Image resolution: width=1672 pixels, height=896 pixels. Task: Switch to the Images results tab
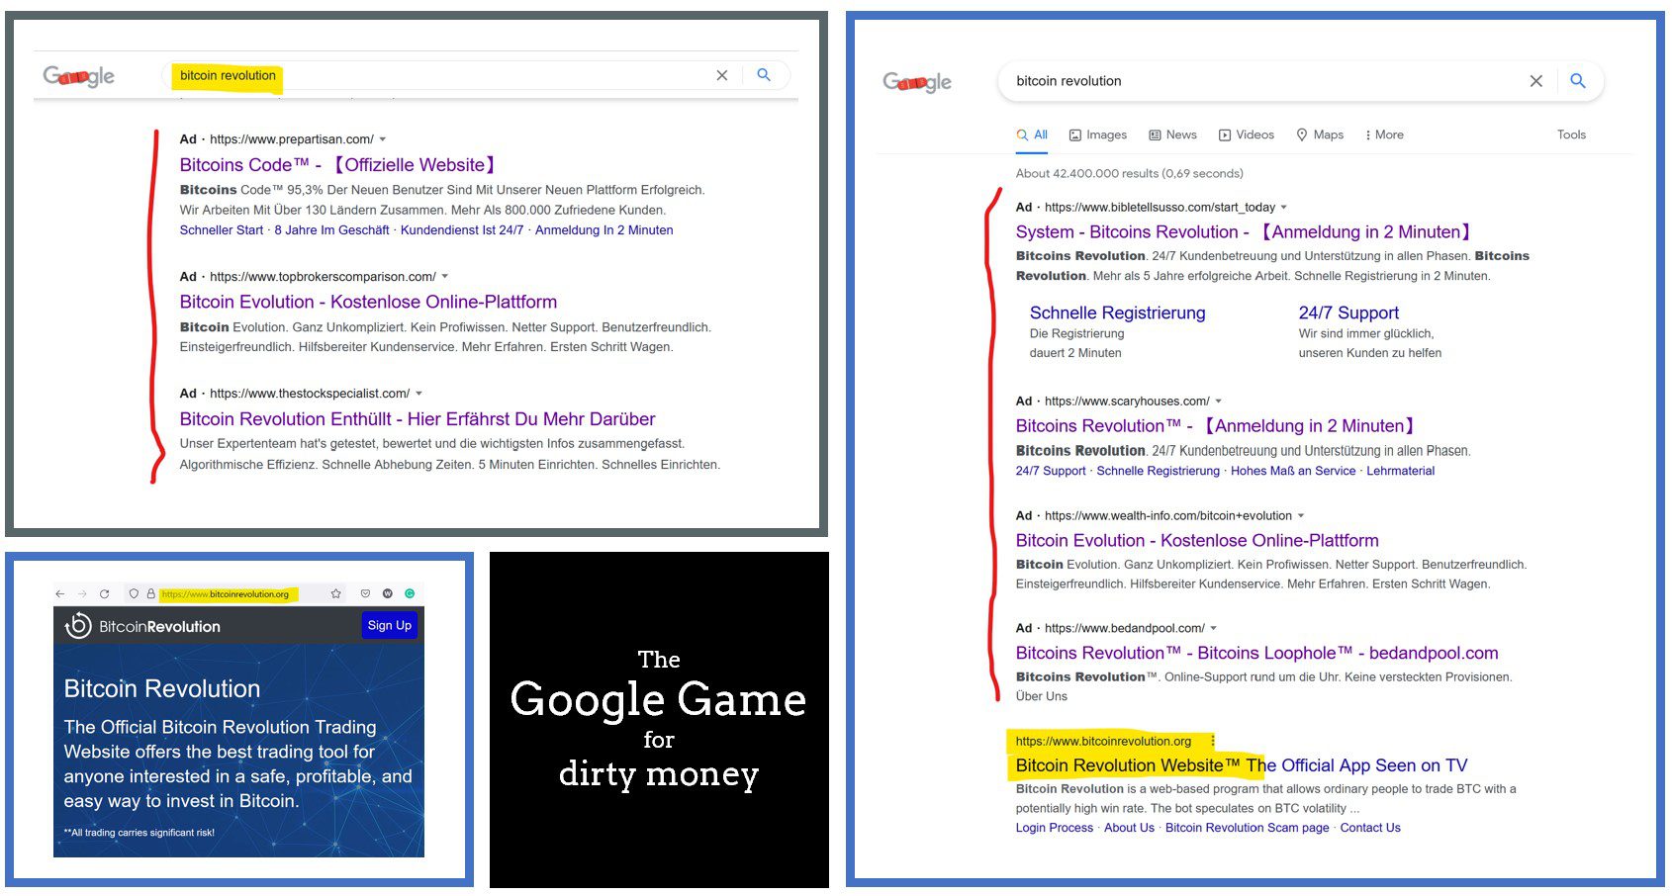click(1097, 135)
